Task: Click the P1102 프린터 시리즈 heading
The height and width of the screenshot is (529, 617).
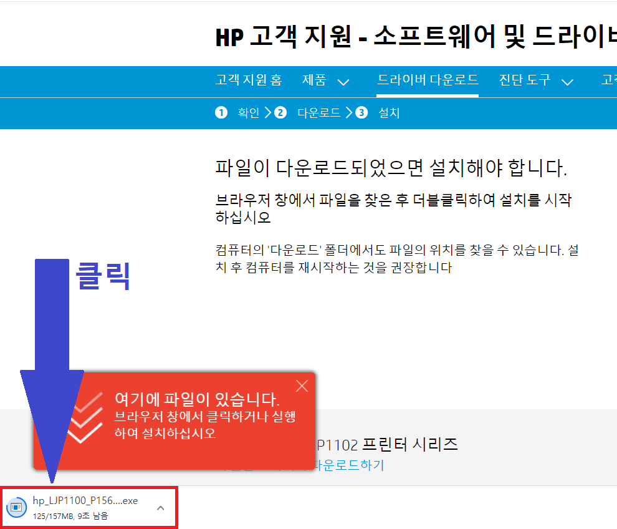Action: (387, 445)
